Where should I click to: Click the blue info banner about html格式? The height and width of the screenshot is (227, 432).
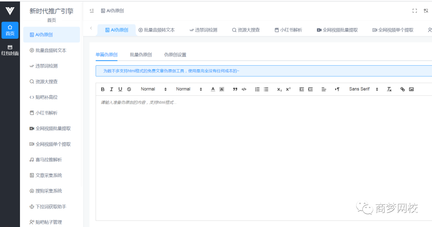coord(264,71)
